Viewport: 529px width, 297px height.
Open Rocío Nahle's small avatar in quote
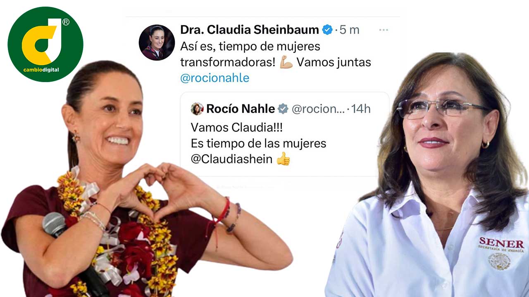(x=197, y=109)
